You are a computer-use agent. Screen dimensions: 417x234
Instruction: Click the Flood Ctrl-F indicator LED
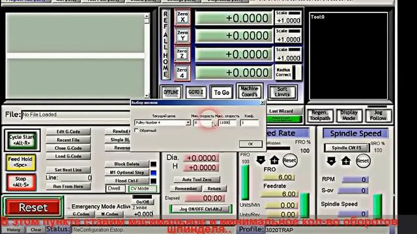pyautogui.click(x=154, y=181)
